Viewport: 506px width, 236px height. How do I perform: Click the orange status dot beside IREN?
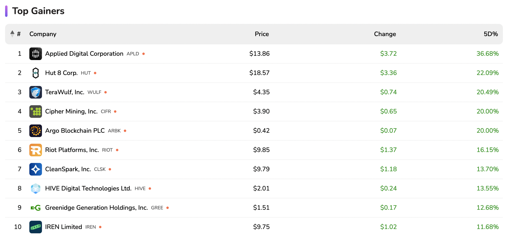[100, 227]
